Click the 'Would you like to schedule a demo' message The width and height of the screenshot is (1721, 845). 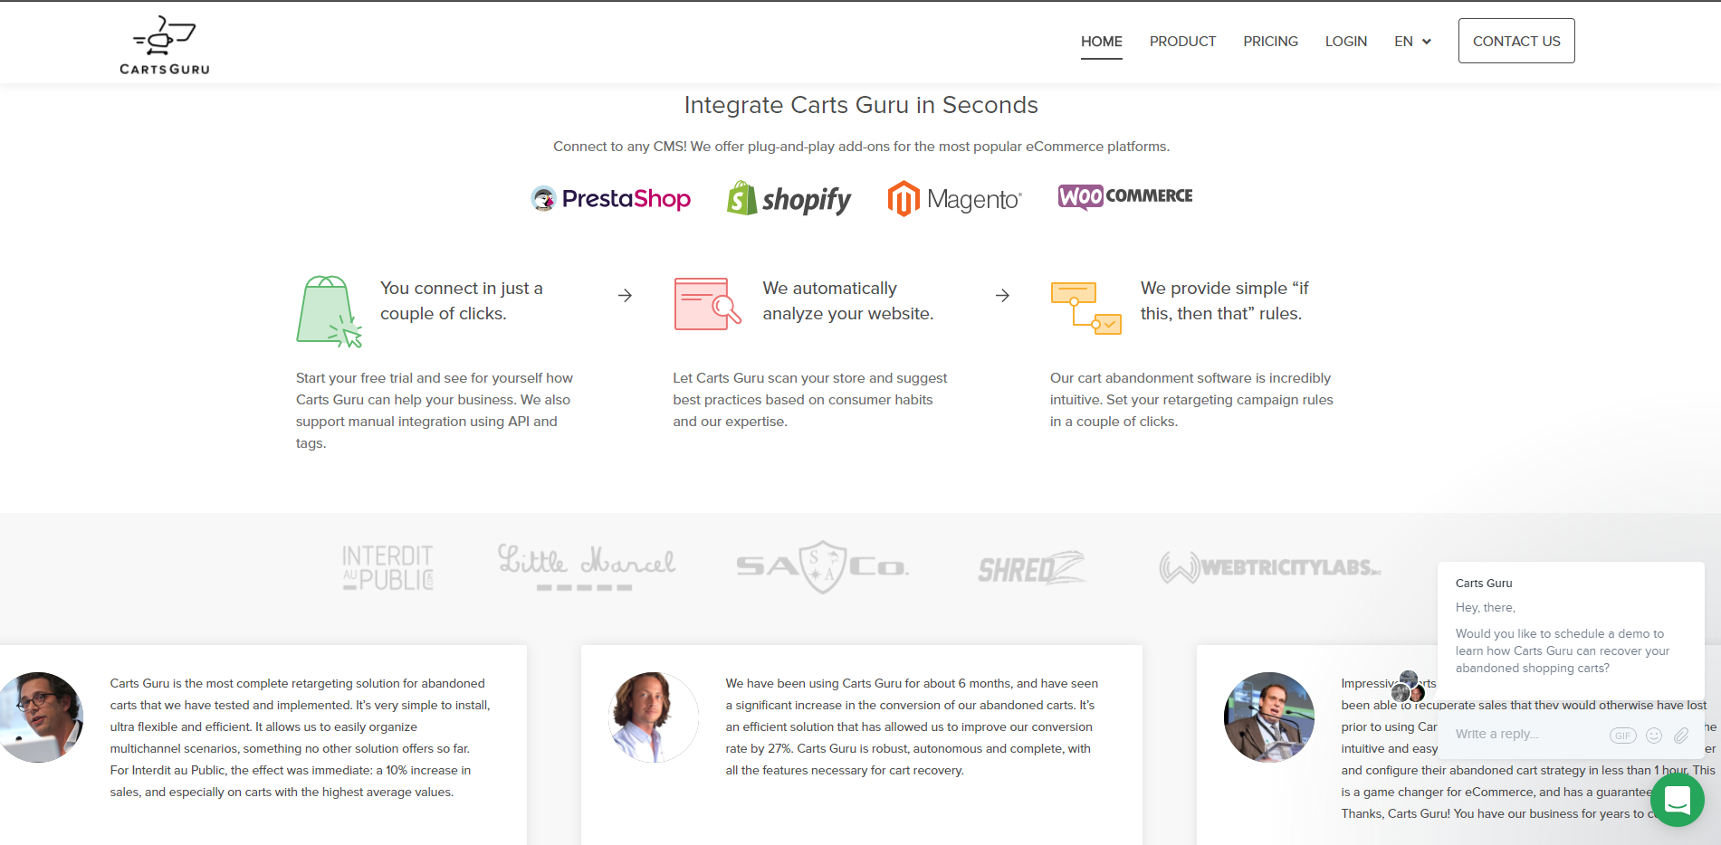(1563, 651)
